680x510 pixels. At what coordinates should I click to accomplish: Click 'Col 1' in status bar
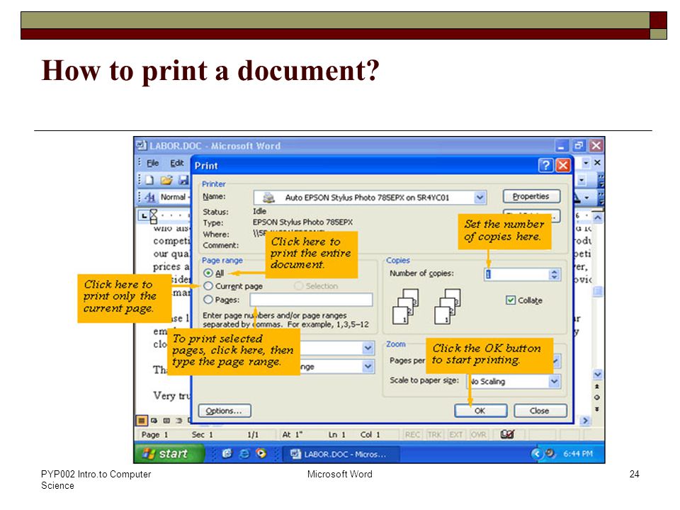[x=370, y=434]
